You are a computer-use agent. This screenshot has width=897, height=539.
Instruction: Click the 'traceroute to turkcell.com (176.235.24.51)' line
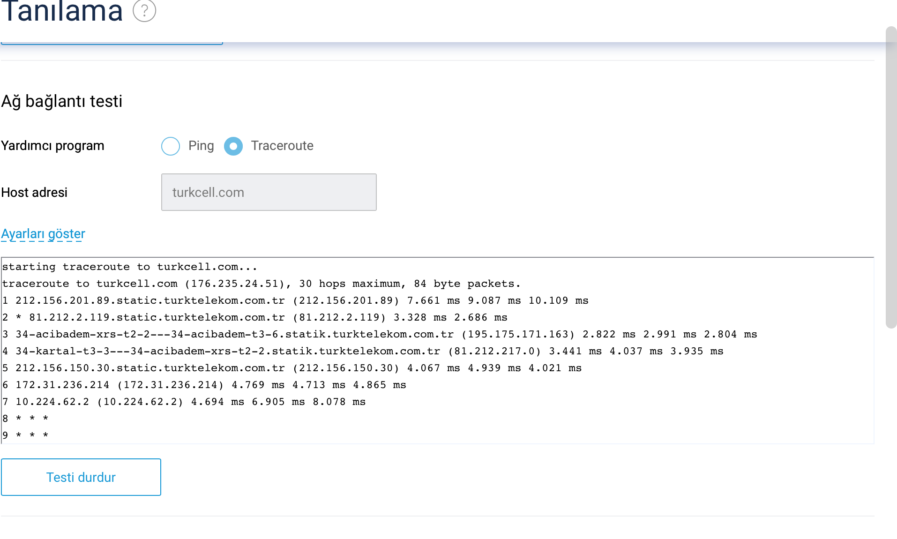[x=261, y=284]
